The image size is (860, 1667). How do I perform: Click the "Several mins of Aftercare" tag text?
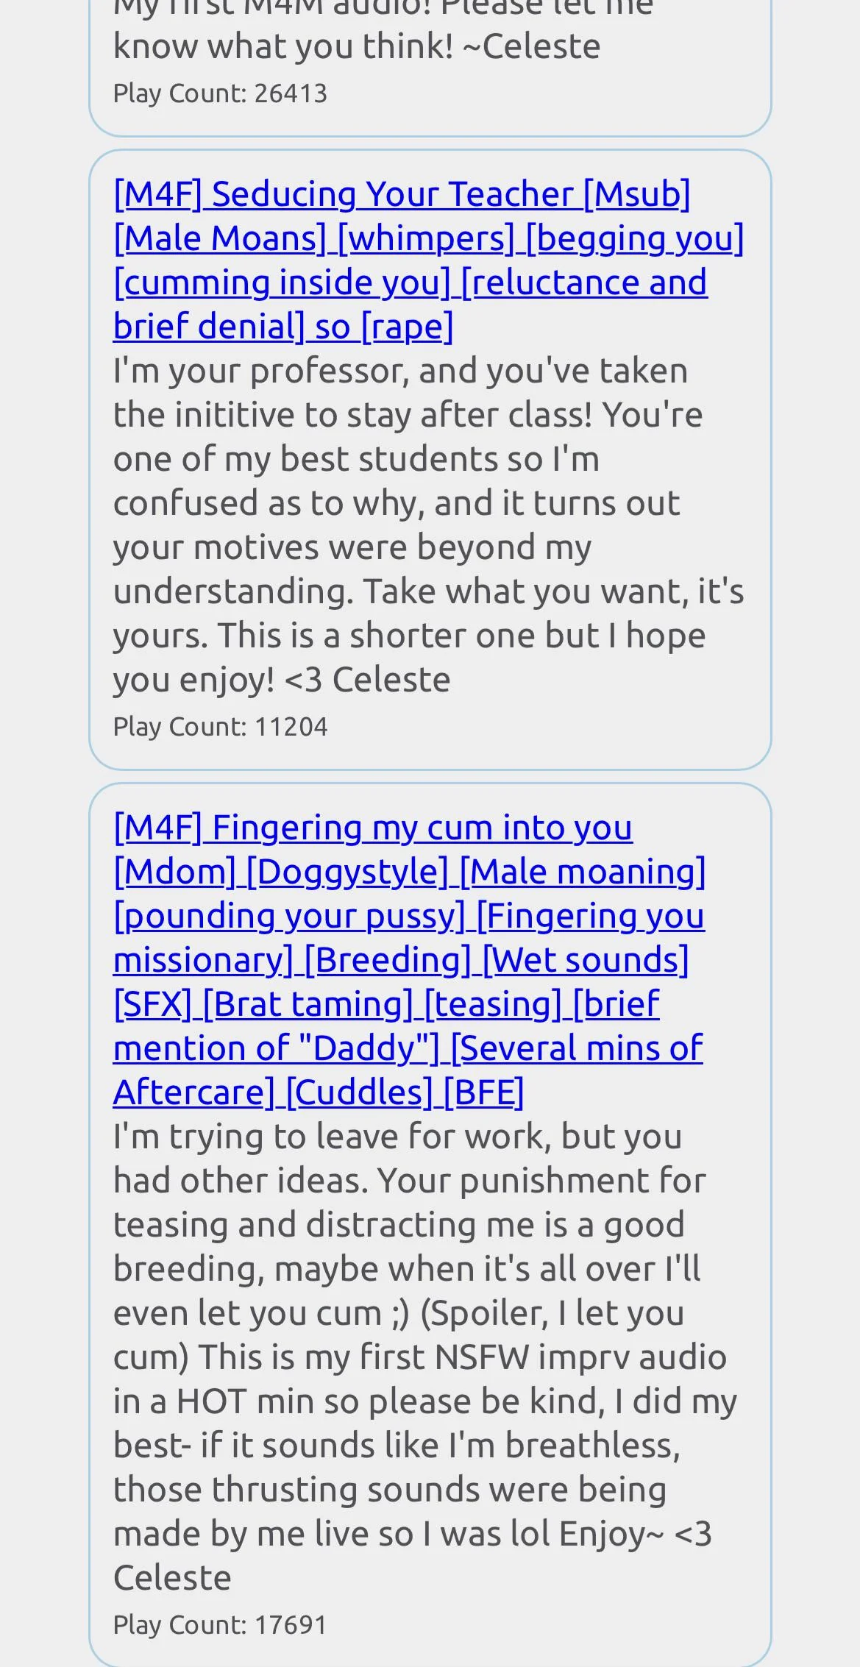(577, 1049)
